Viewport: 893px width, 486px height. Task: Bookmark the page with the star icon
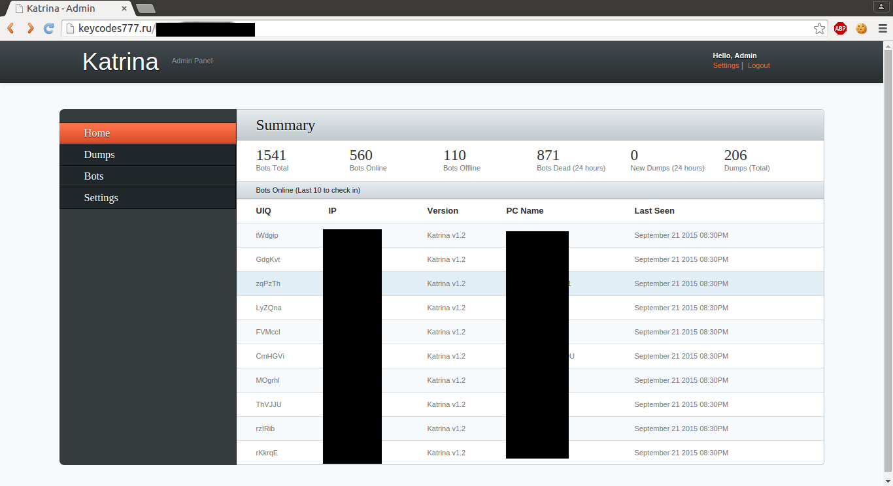coord(819,28)
